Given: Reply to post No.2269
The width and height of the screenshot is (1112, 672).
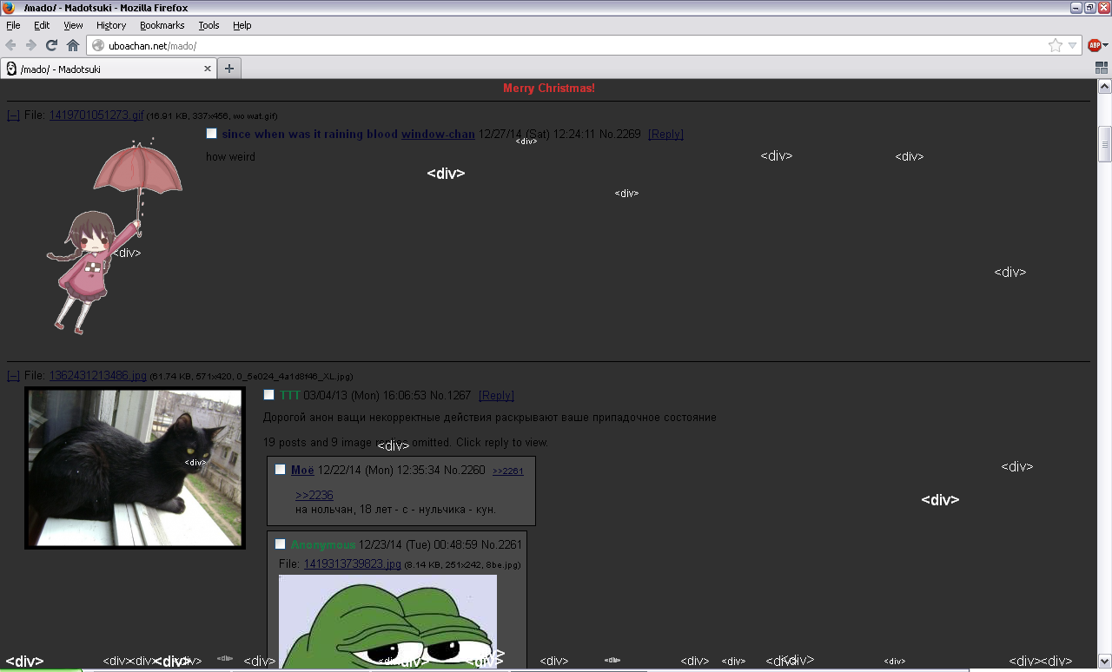Looking at the screenshot, I should point(665,135).
